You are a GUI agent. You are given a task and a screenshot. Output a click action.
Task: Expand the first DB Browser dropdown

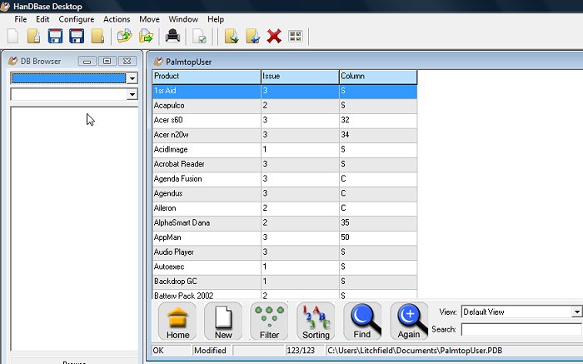(x=132, y=78)
